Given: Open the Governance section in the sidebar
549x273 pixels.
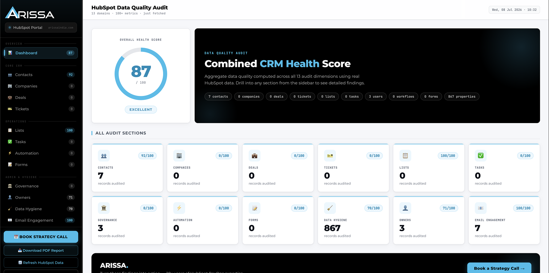Looking at the screenshot, I should click(x=41, y=186).
